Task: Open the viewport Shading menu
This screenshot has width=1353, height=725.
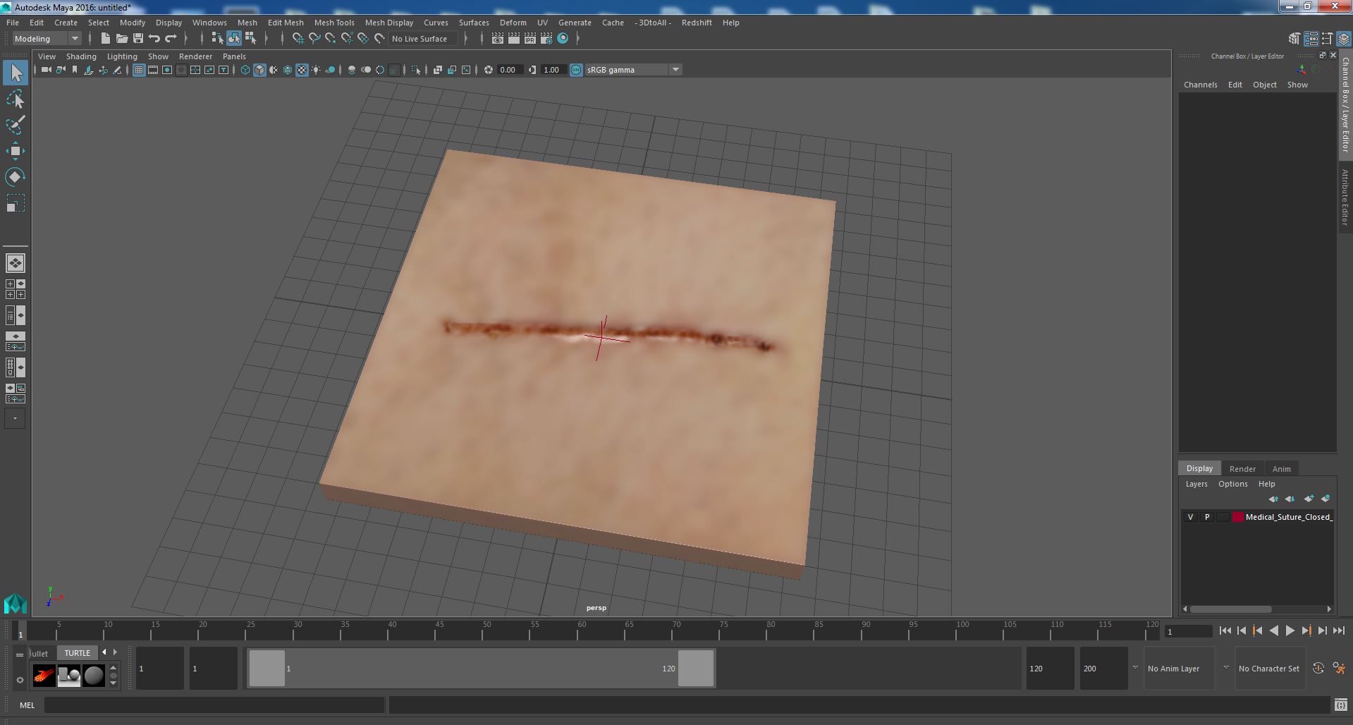Action: click(x=81, y=56)
